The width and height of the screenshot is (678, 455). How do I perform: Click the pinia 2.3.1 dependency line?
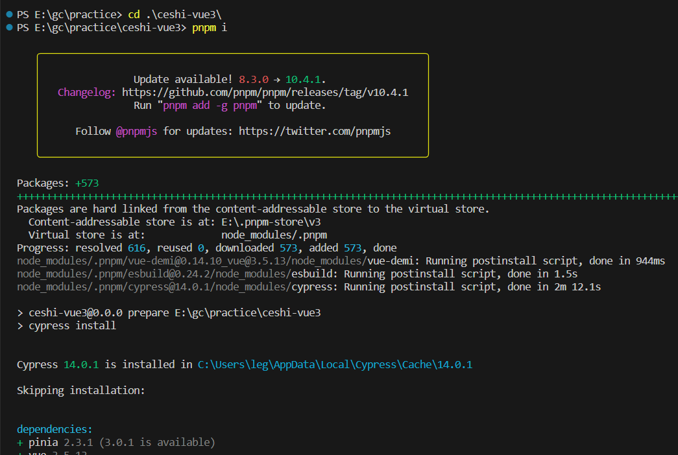116,443
